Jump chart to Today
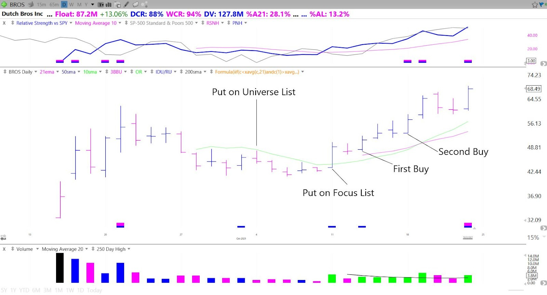Screen dimensions: 547x295 (x=94, y=290)
